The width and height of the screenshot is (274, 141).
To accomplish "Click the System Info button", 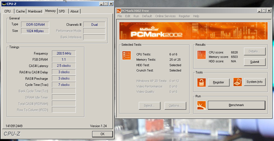I will pyautogui.click(x=255, y=82).
